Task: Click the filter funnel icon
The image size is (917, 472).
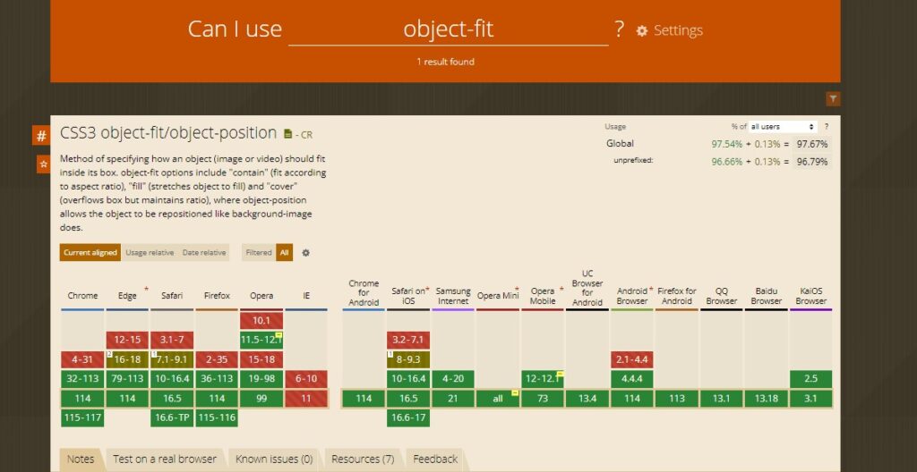Action: pyautogui.click(x=833, y=98)
